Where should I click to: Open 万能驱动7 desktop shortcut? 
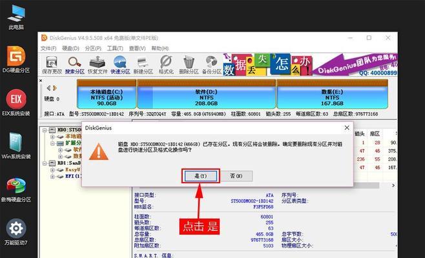16,232
